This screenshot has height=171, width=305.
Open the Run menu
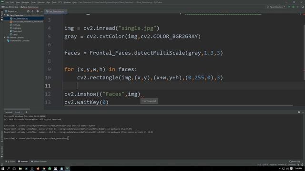point(48,2)
